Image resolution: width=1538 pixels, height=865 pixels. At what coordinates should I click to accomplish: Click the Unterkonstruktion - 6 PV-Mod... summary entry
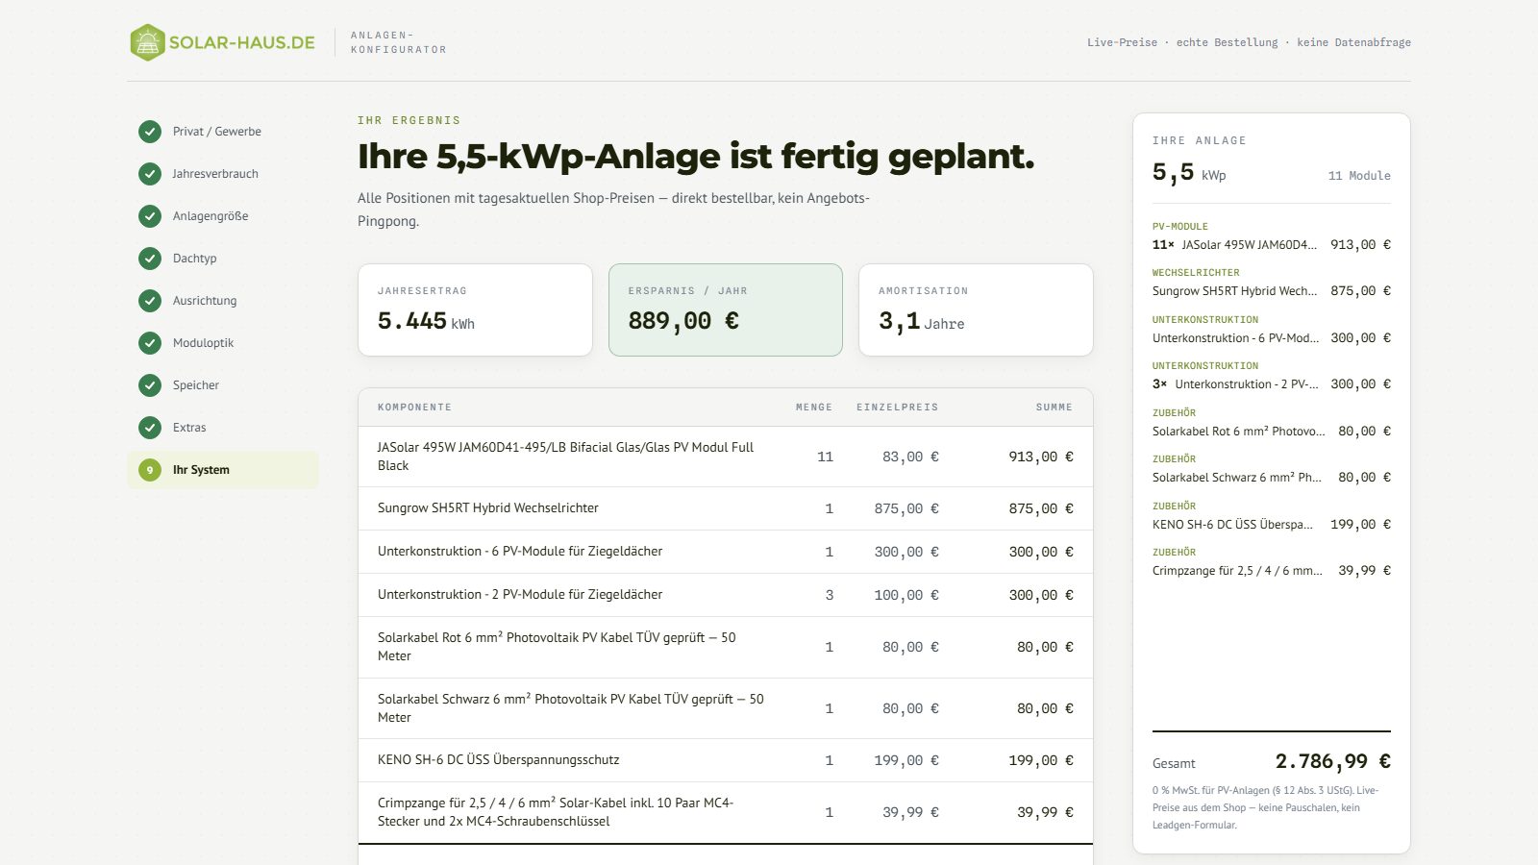click(1272, 330)
